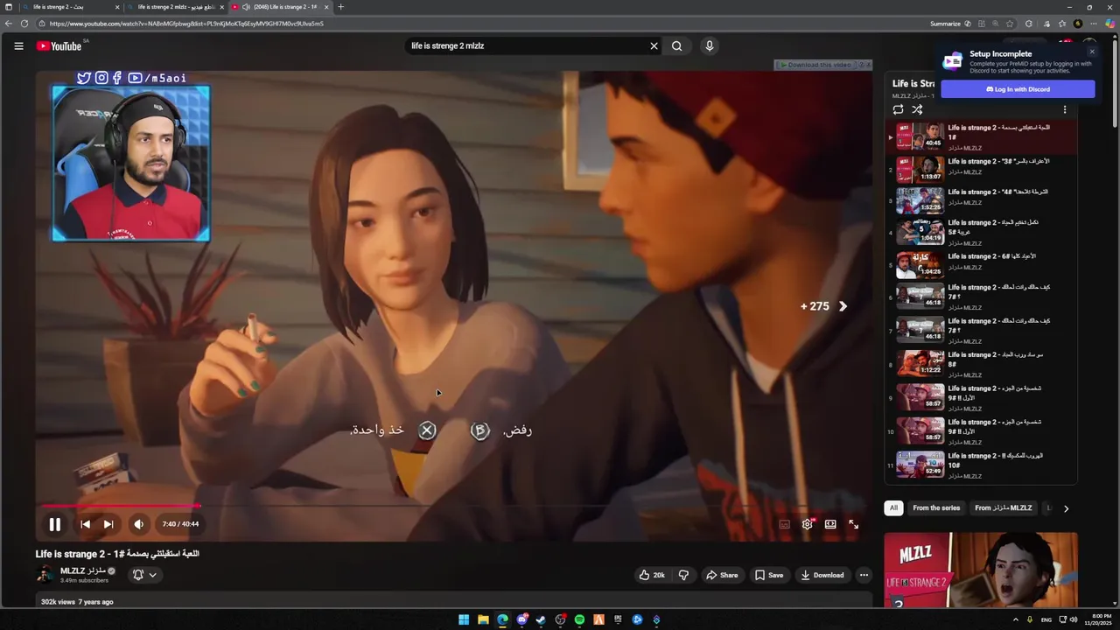Image resolution: width=1120 pixels, height=630 pixels.
Task: Open the YouTube hamburger guide menu
Action: [18, 46]
